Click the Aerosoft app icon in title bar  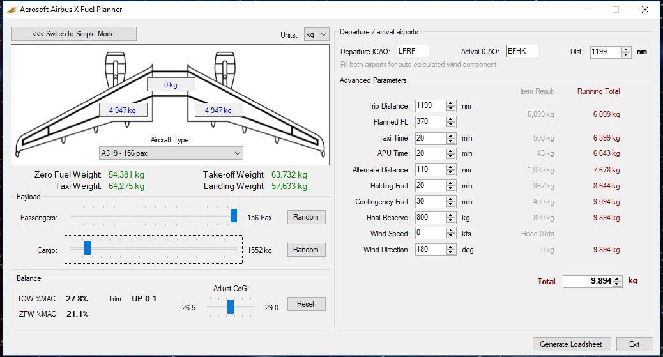pos(11,10)
